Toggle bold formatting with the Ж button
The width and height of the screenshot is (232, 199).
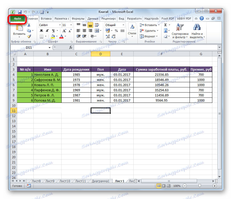coord(41,30)
